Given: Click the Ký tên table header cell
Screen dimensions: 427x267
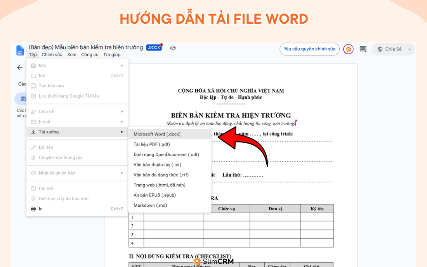Looking at the screenshot, I should (x=317, y=209).
